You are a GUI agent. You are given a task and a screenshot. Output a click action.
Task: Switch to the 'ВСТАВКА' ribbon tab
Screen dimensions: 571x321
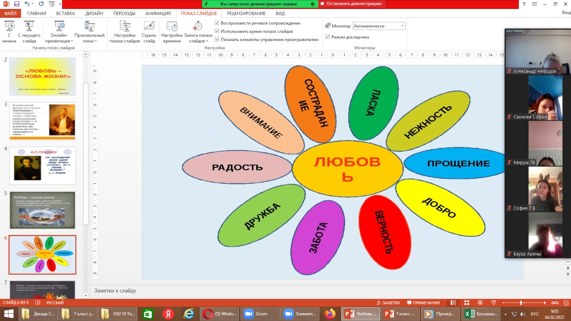click(x=66, y=13)
